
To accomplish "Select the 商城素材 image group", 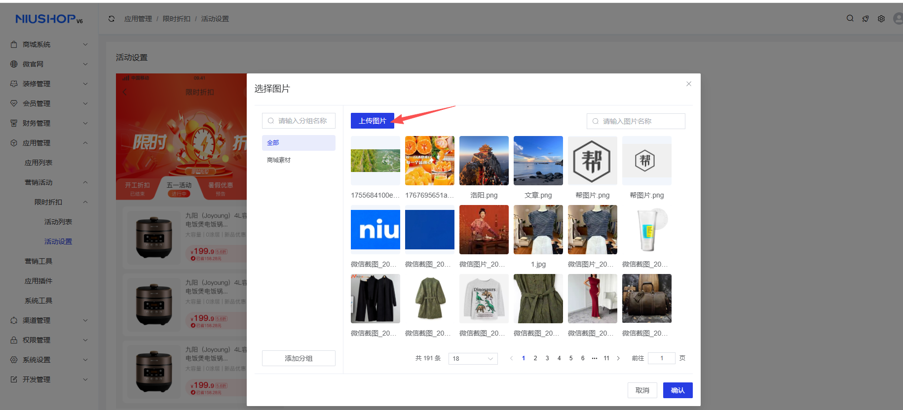I will pos(279,160).
